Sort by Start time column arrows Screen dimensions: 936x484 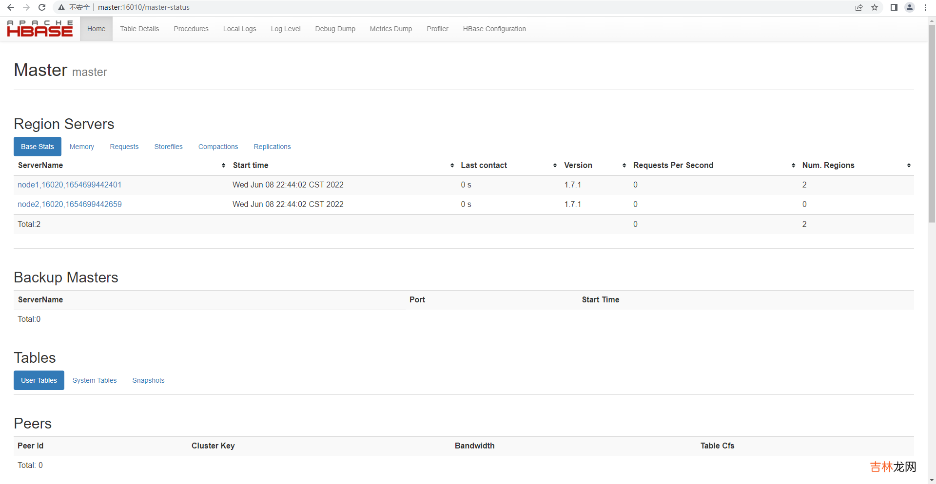pyautogui.click(x=452, y=166)
